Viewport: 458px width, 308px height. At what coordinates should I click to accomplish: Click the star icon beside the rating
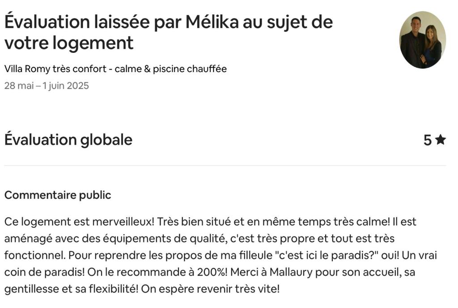[440, 140]
